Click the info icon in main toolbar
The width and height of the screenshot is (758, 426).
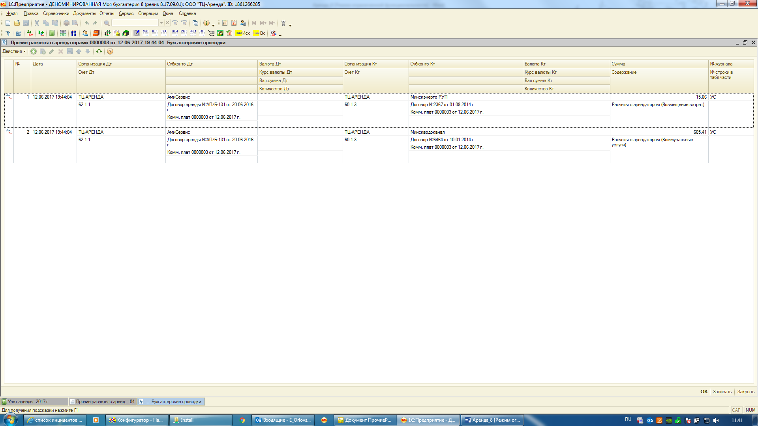pyautogui.click(x=206, y=23)
